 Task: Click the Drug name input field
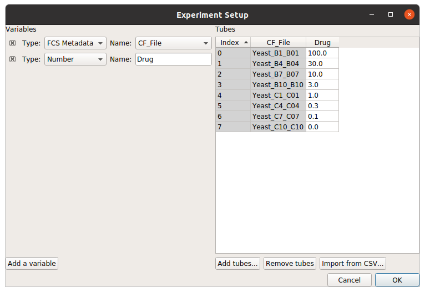(x=174, y=59)
